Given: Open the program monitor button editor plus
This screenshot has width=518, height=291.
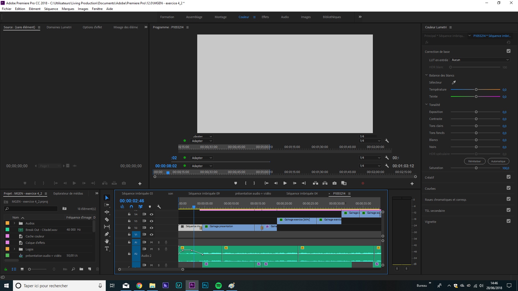Looking at the screenshot, I should pos(412,183).
